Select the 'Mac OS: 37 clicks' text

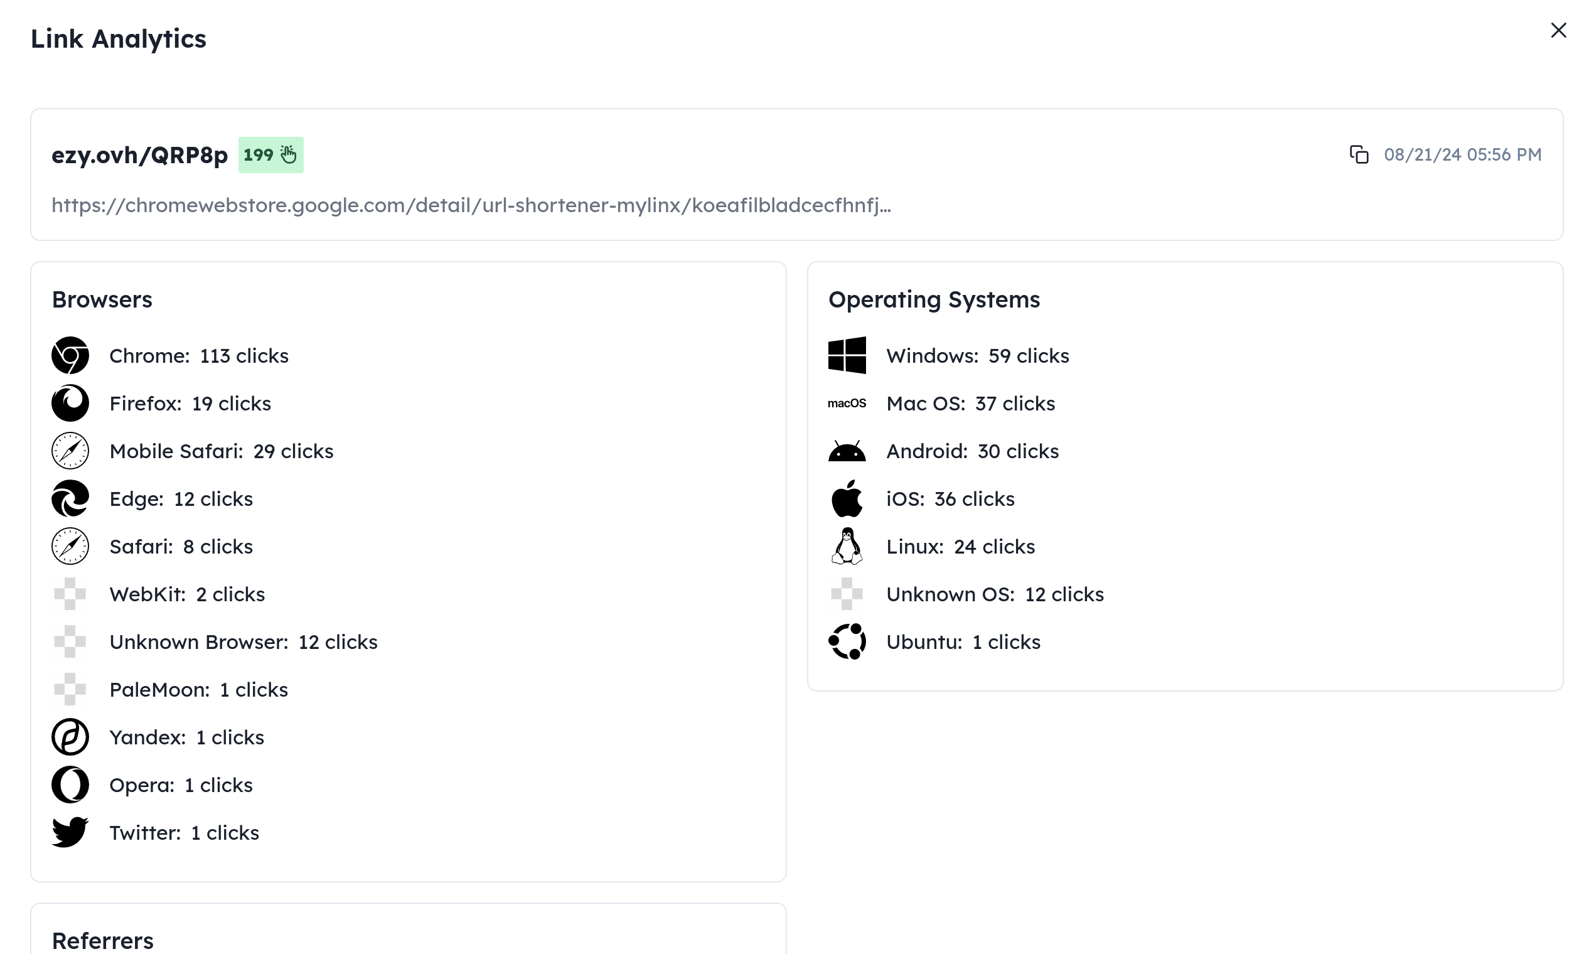(970, 403)
